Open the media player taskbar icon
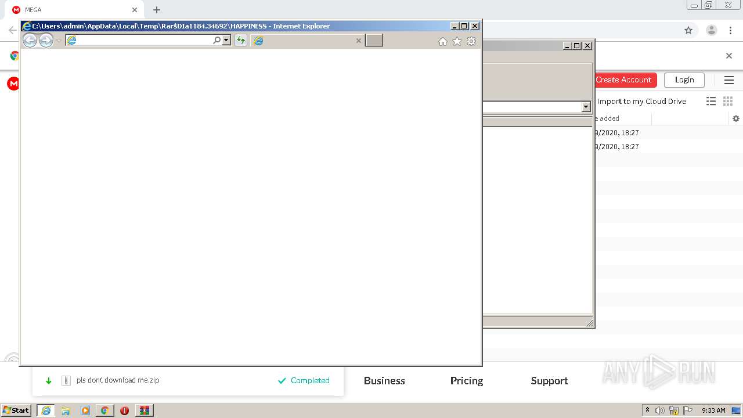The image size is (743, 418). (85, 410)
